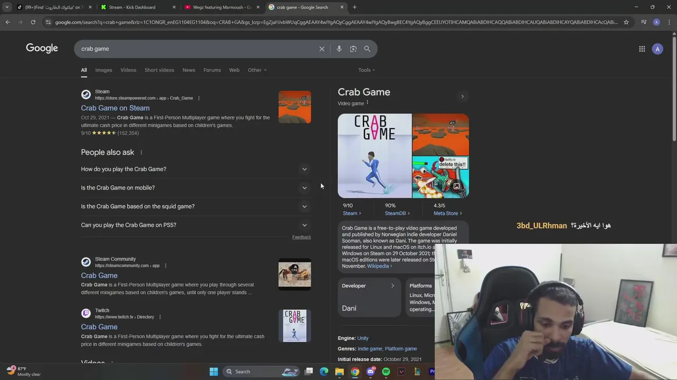Open the Crab Game knowledge panel arrow
This screenshot has height=380, width=677.
462,97
